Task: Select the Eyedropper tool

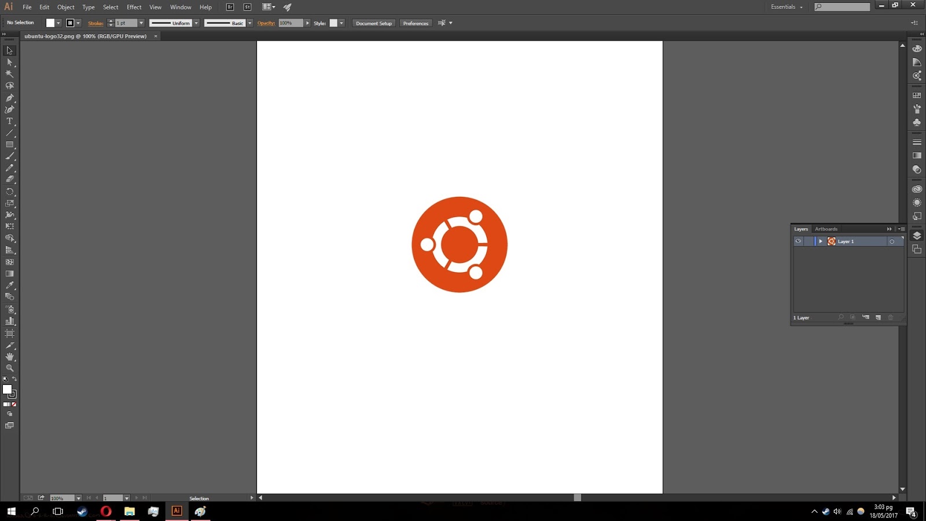Action: coord(10,285)
